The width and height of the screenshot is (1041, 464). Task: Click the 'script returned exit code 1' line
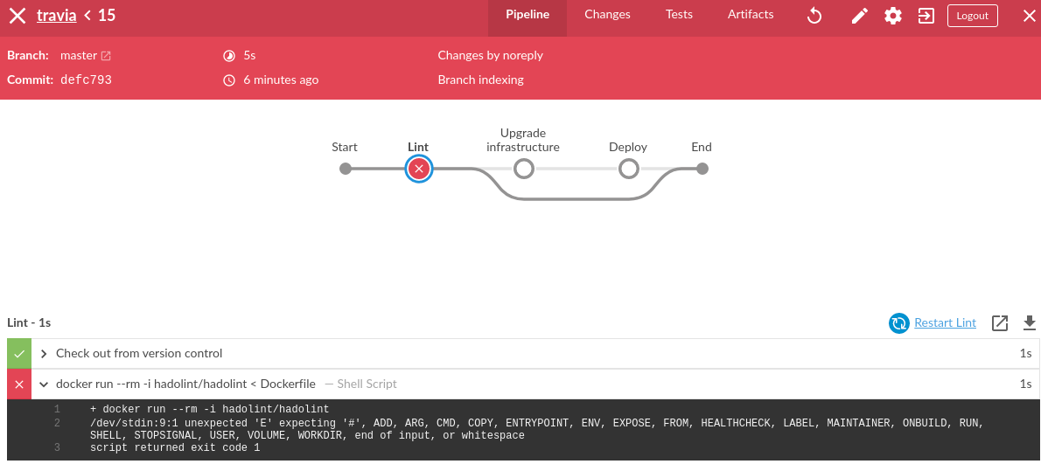[175, 448]
